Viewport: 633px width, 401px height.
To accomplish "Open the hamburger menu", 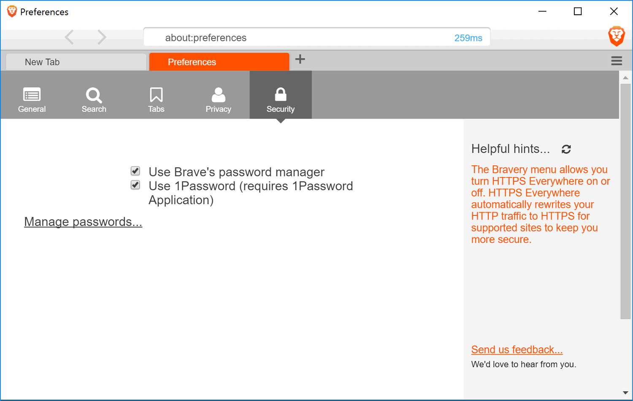I will coord(617,61).
